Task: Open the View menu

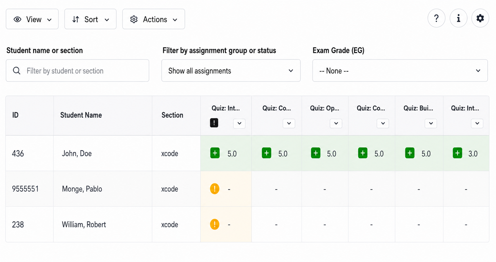Action: click(x=32, y=19)
